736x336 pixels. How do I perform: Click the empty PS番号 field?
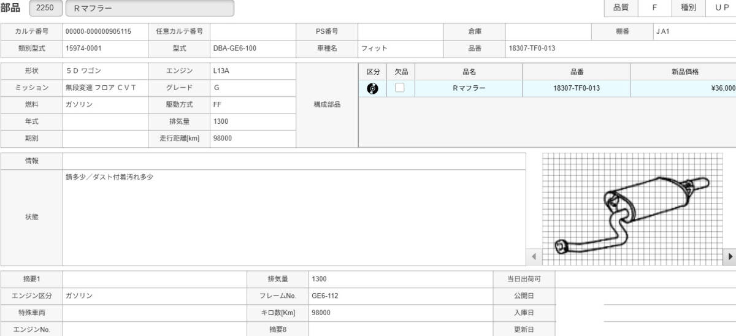401,31
